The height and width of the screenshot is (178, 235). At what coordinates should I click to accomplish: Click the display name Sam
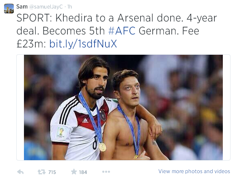[x=22, y=6]
